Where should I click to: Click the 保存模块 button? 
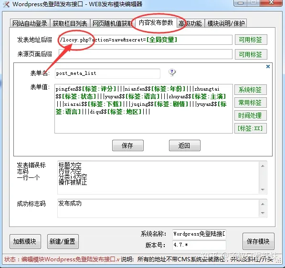pyautogui.click(x=258, y=241)
